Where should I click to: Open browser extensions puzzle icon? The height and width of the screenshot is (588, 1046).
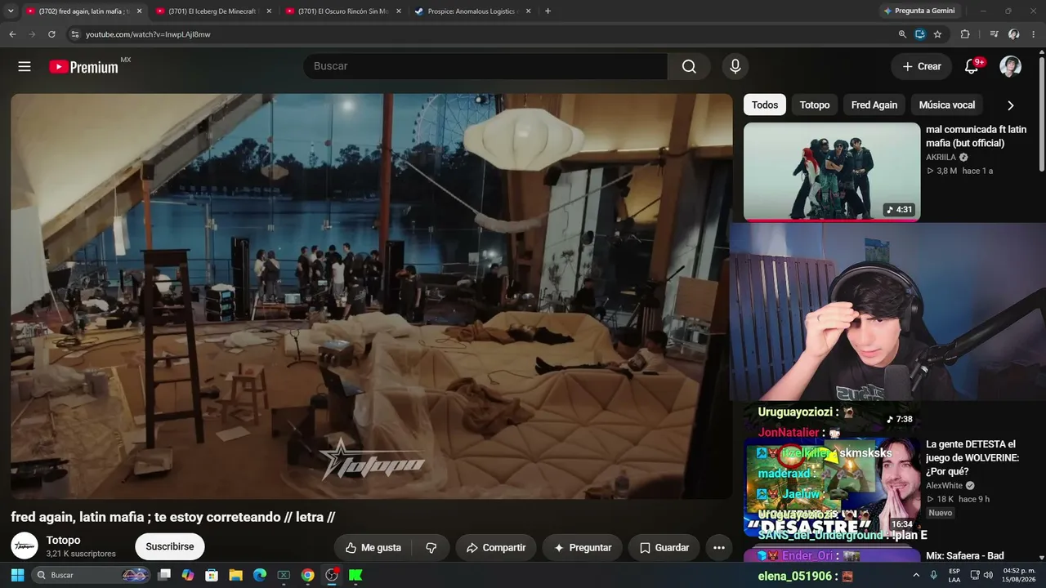tap(965, 34)
